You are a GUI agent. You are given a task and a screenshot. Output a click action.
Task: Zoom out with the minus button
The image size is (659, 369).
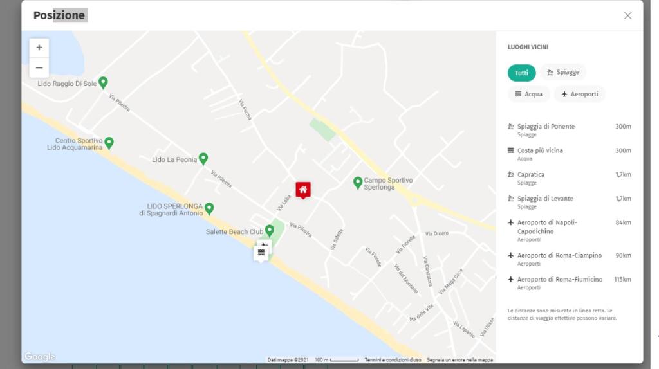tap(39, 67)
